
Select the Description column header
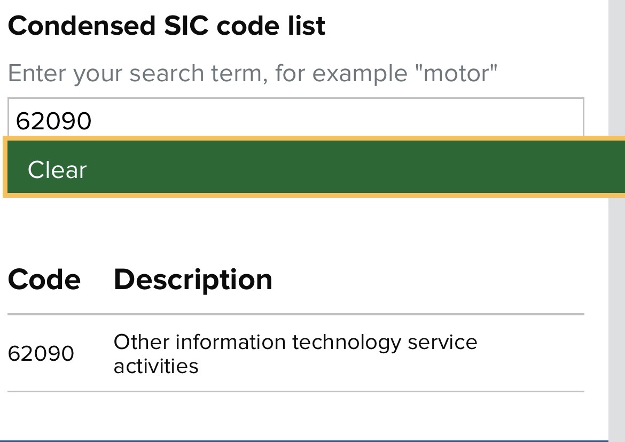pos(193,280)
